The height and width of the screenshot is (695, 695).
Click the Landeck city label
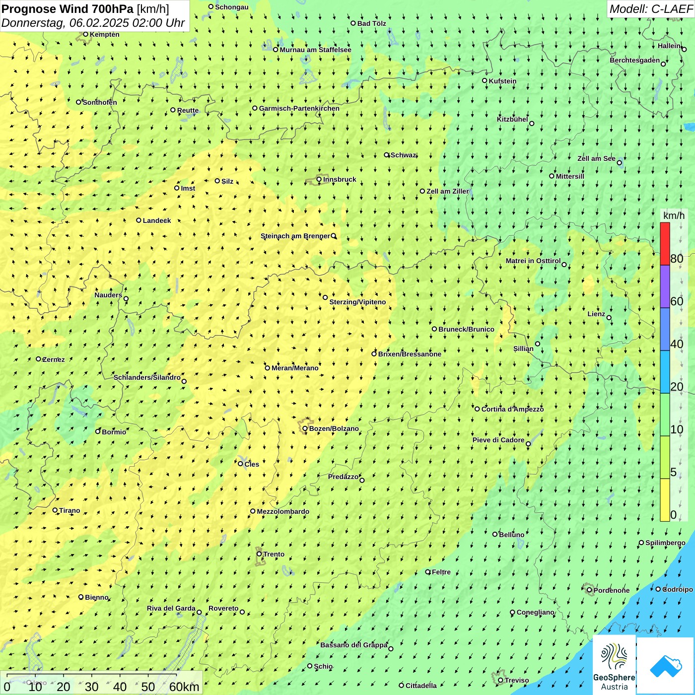(x=157, y=220)
